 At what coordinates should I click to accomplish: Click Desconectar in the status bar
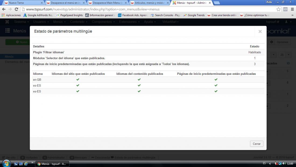pos(101,158)
